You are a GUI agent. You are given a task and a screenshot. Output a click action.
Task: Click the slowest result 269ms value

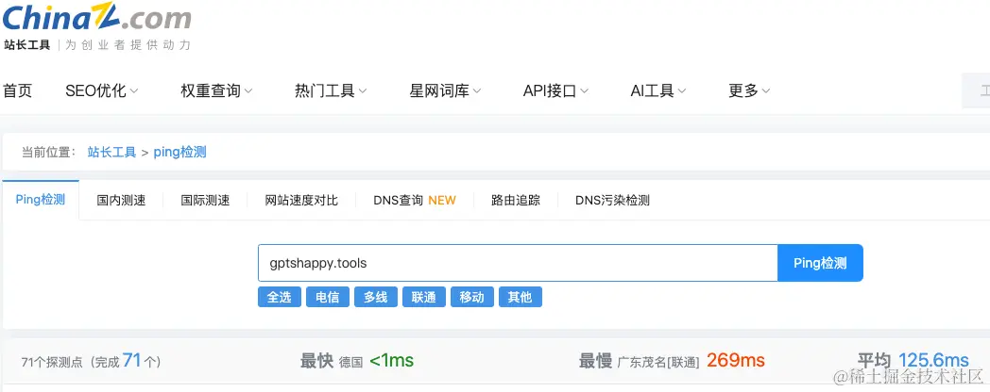click(736, 361)
